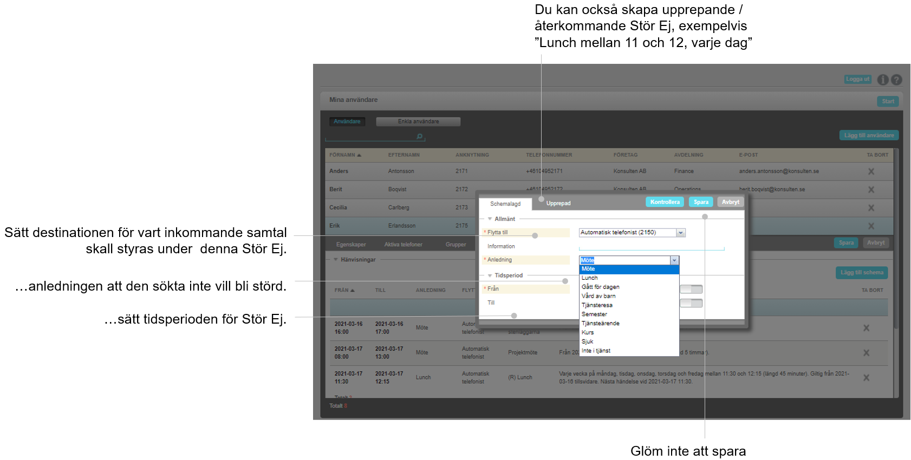Open the information icon next to Logga ut
911x460 pixels.
point(883,80)
